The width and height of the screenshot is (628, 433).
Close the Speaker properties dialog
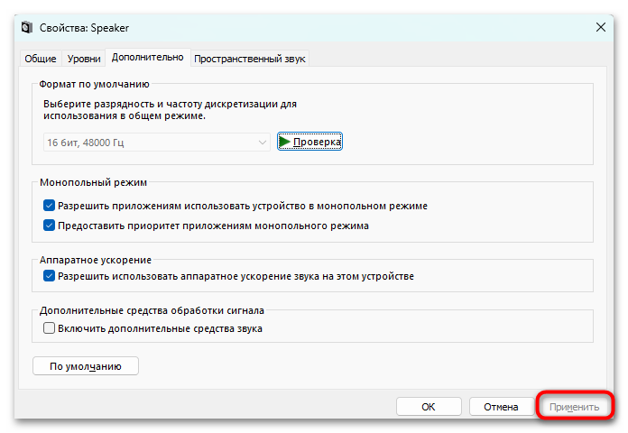click(600, 27)
